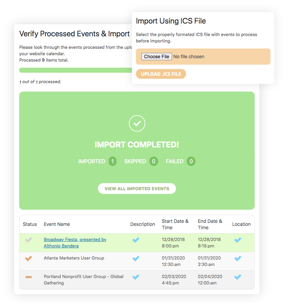288x307 pixels.
Task: Click the Failed count badge
Action: tap(191, 161)
